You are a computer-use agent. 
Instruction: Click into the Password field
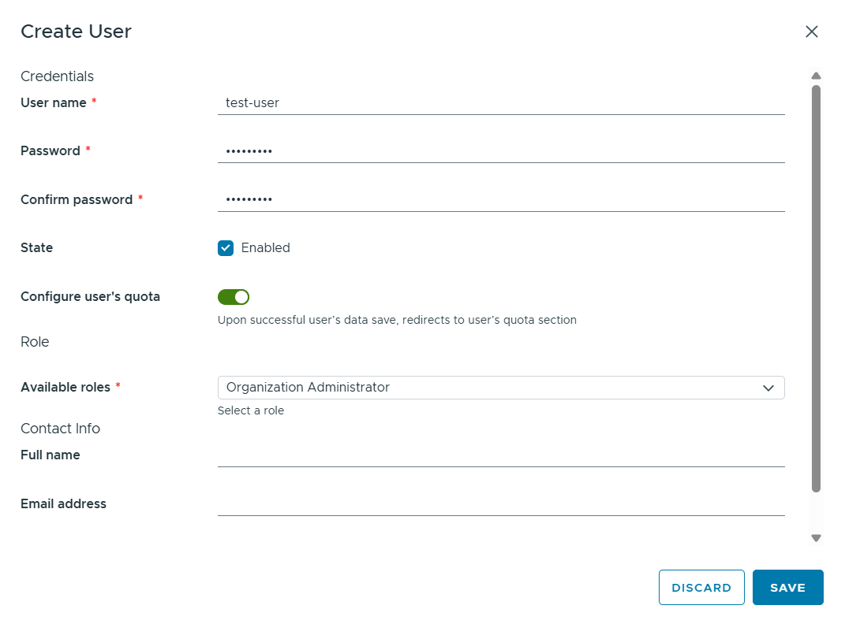click(x=501, y=150)
